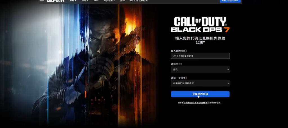Expand the 新闻 navigation menu
This screenshot has height=128, width=288.
point(84,1)
